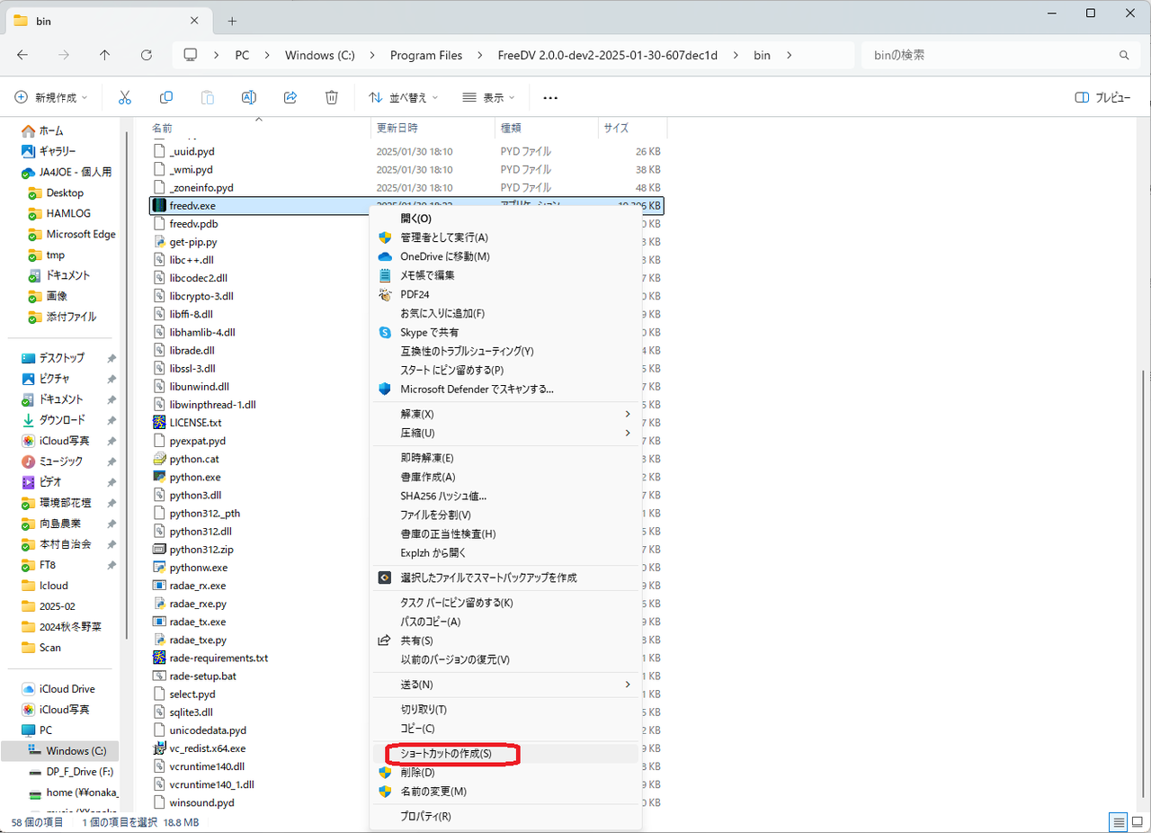Switch to large icons view in status bar
Image resolution: width=1151 pixels, height=833 pixels.
tap(1138, 822)
